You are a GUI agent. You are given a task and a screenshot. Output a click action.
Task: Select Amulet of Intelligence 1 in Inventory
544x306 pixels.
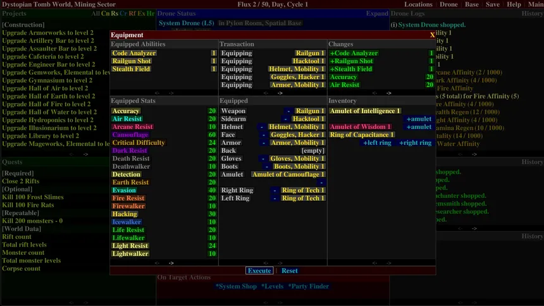pyautogui.click(x=364, y=111)
